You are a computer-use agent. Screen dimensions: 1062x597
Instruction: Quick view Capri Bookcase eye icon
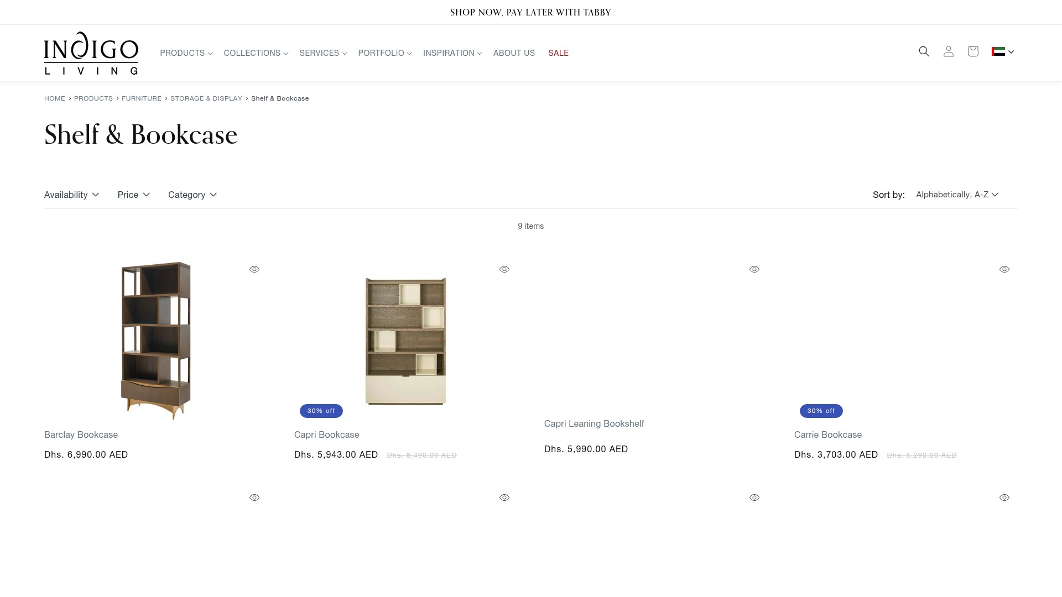tap(504, 269)
